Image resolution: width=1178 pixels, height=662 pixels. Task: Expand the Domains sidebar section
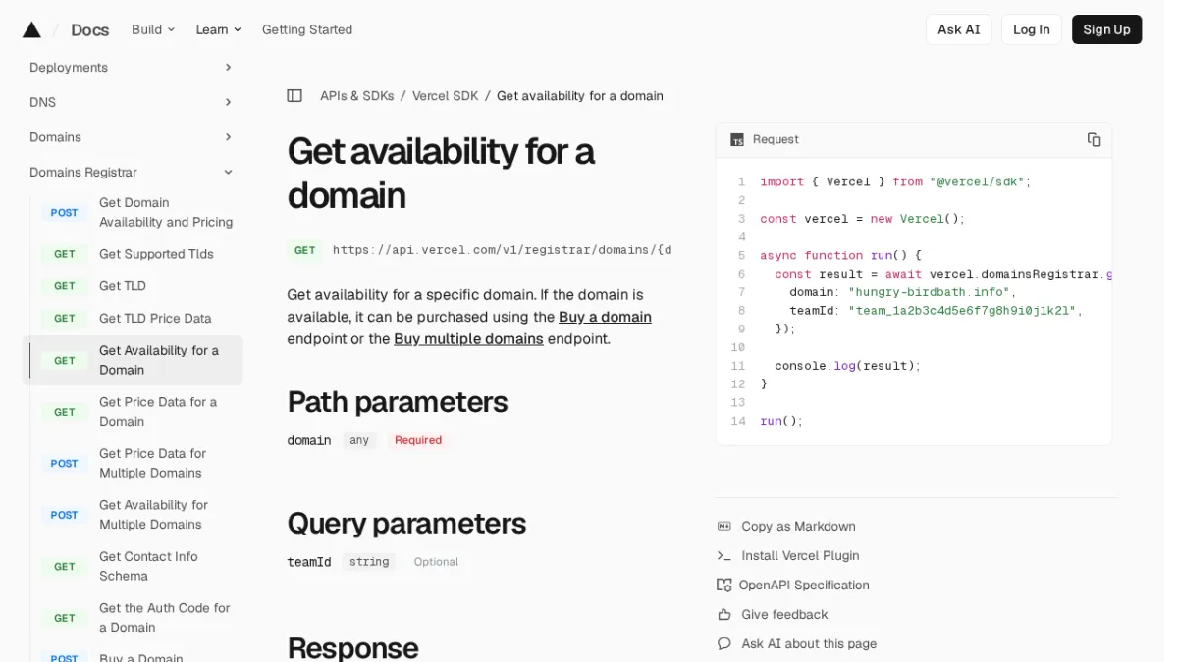132,137
